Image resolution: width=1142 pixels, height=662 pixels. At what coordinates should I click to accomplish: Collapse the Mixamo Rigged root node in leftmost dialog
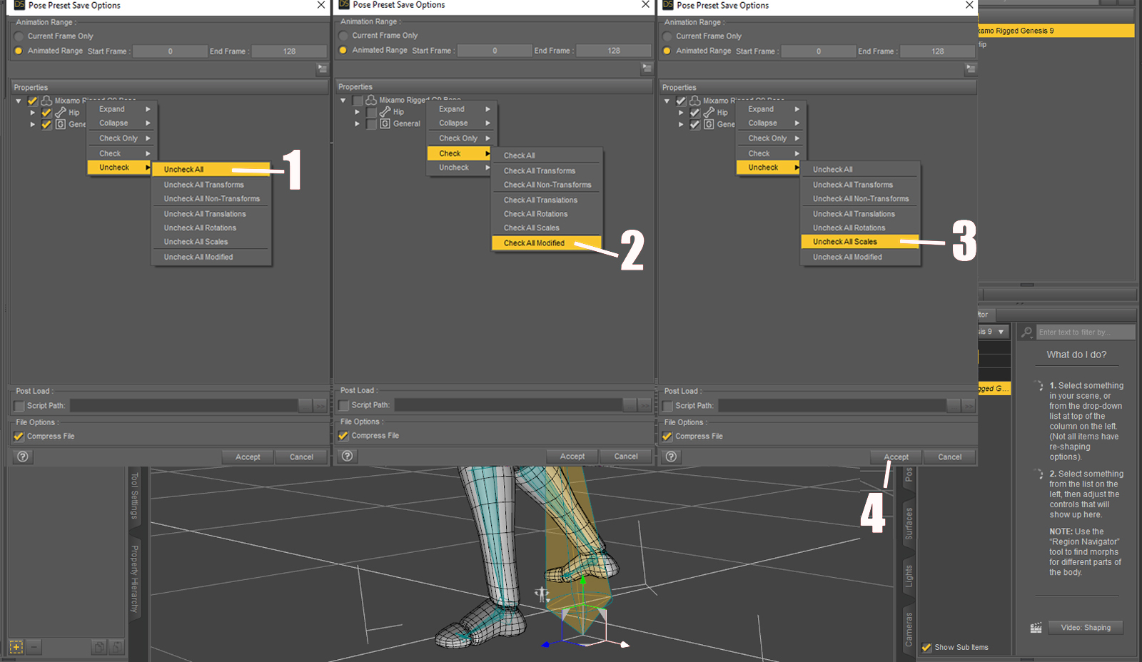pyautogui.click(x=19, y=101)
